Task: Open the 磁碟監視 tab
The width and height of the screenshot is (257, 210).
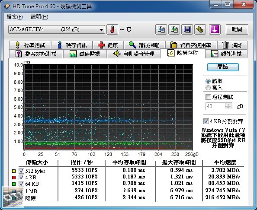Action: [85, 54]
